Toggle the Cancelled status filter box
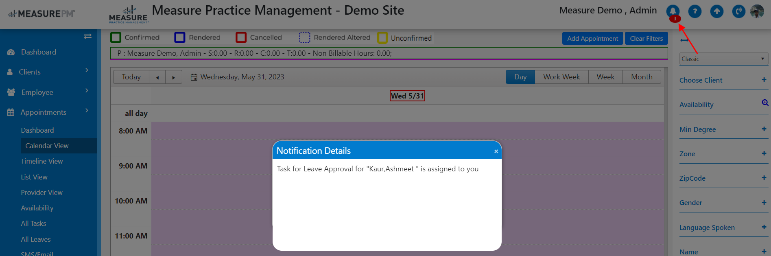The width and height of the screenshot is (771, 256). 241,37
